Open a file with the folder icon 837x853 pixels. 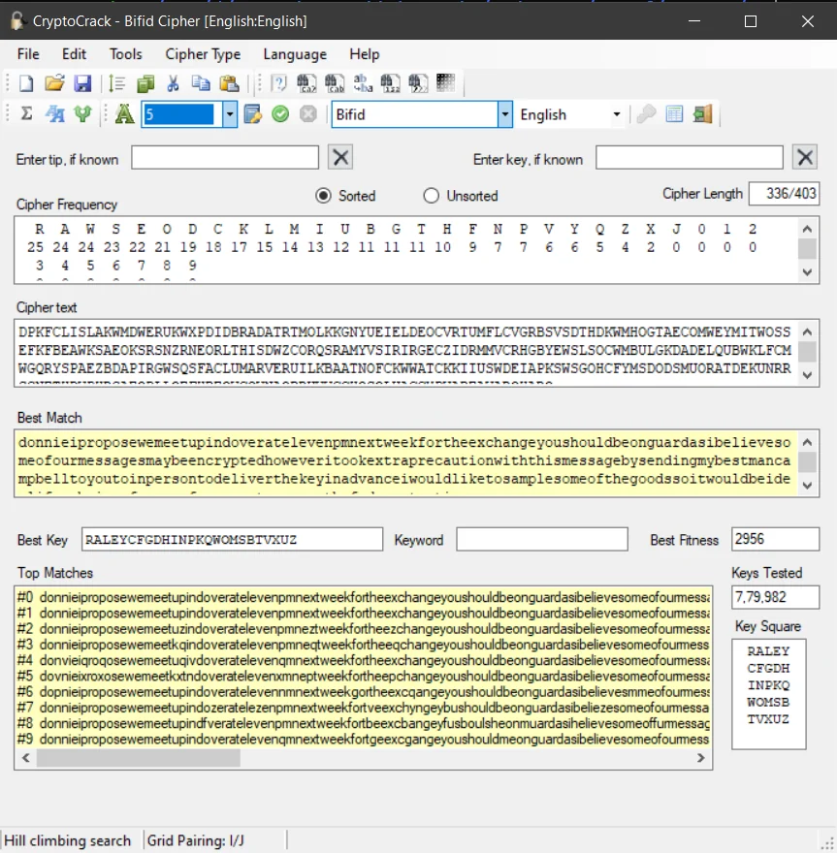point(54,83)
